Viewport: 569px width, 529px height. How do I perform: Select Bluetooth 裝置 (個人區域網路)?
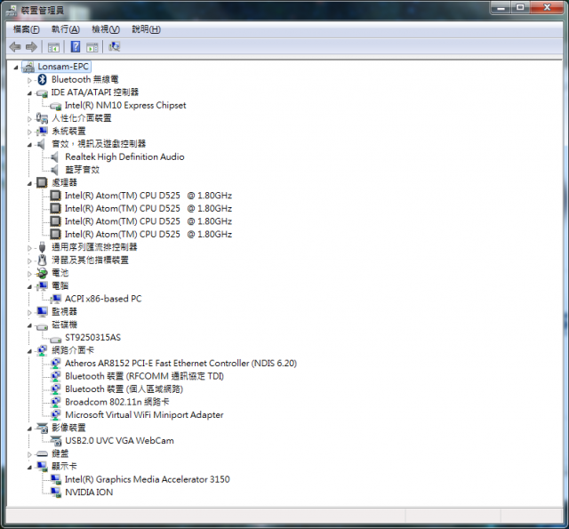click(x=124, y=389)
